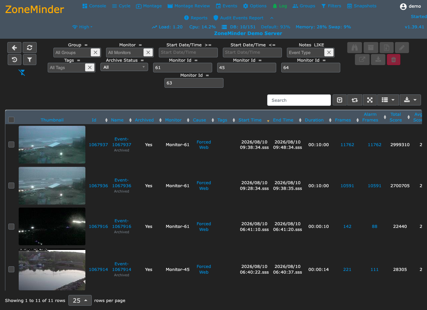Click the Event-1067914 name link

[121, 267]
